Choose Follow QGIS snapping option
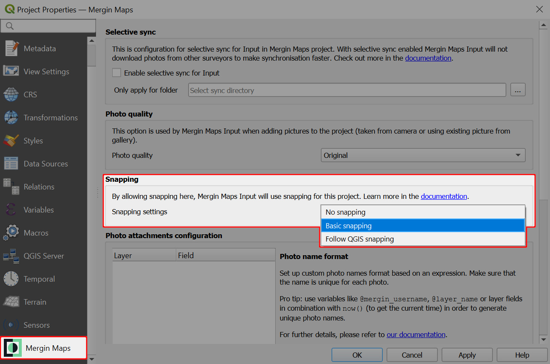550x364 pixels. tap(423, 239)
